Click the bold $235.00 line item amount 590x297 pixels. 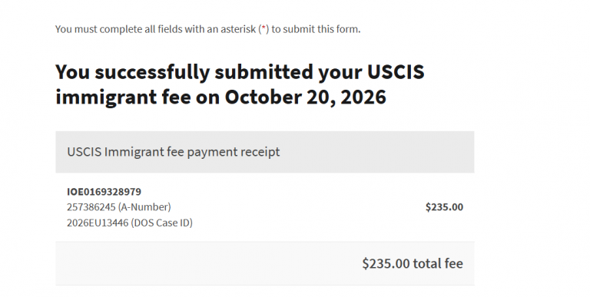pos(444,207)
